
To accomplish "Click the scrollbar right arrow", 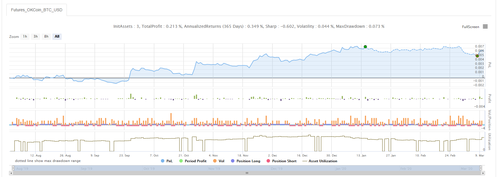I will click(x=483, y=173).
